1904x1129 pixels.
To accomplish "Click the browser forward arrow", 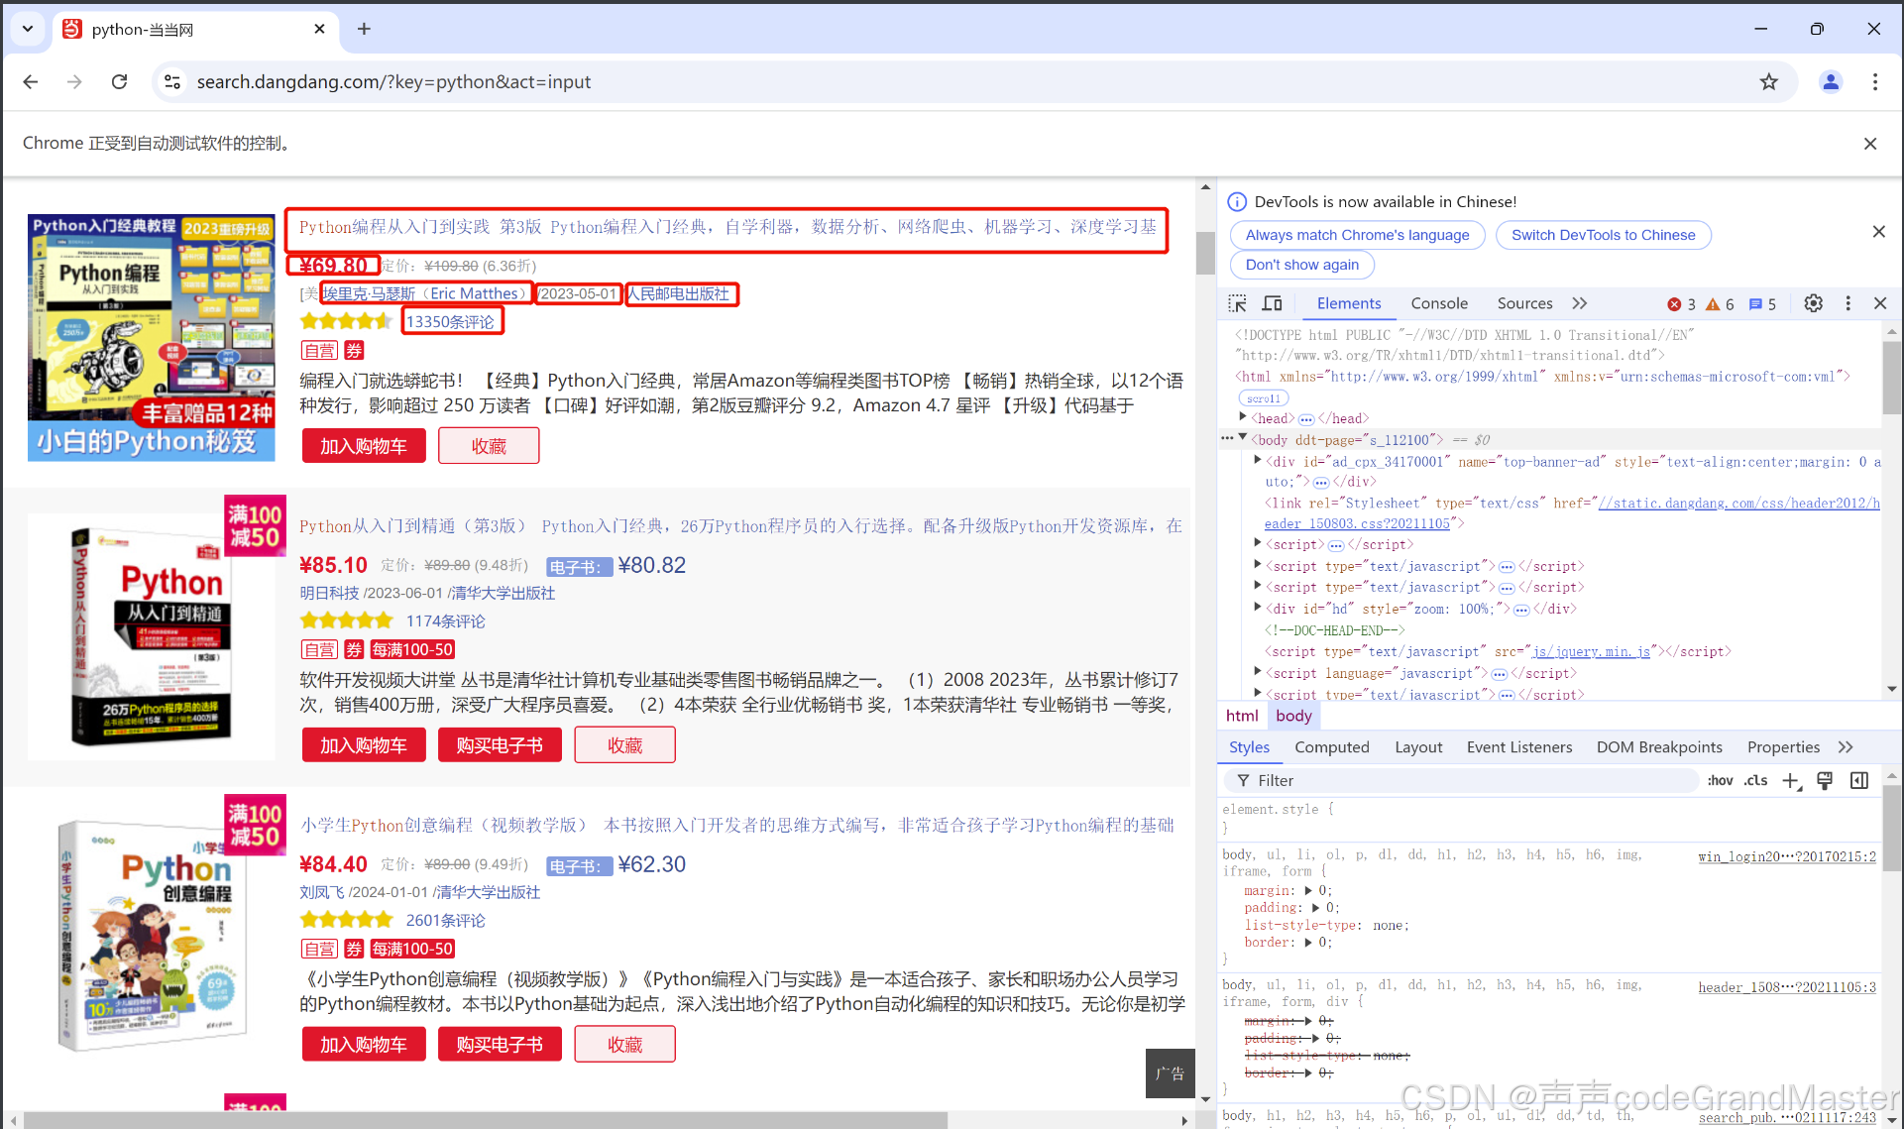I will point(74,82).
